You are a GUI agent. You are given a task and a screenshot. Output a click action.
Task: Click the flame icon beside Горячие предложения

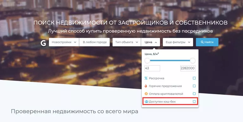click(146, 86)
